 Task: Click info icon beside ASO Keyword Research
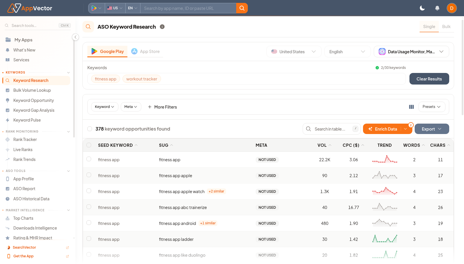162,27
